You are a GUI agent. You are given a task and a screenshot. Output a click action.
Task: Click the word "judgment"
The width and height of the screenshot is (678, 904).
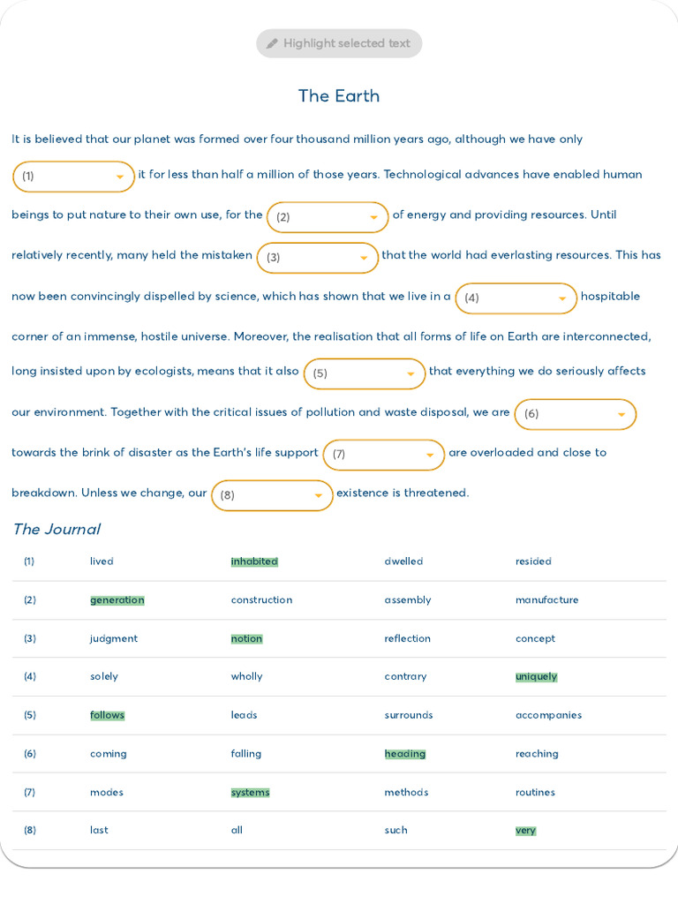tap(114, 639)
